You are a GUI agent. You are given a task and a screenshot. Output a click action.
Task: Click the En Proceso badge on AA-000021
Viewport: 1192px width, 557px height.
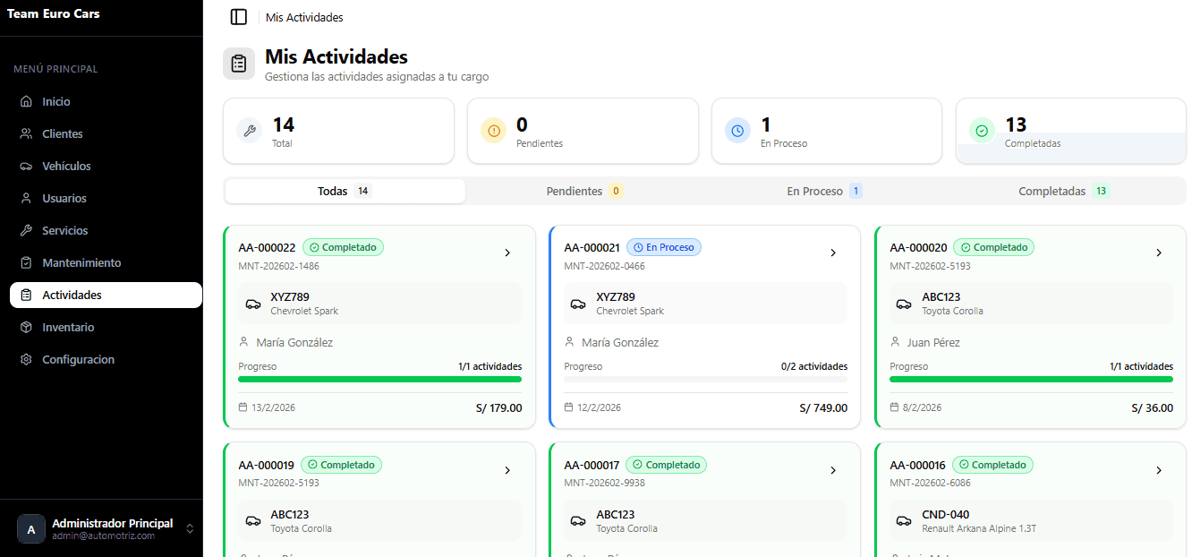[663, 246]
